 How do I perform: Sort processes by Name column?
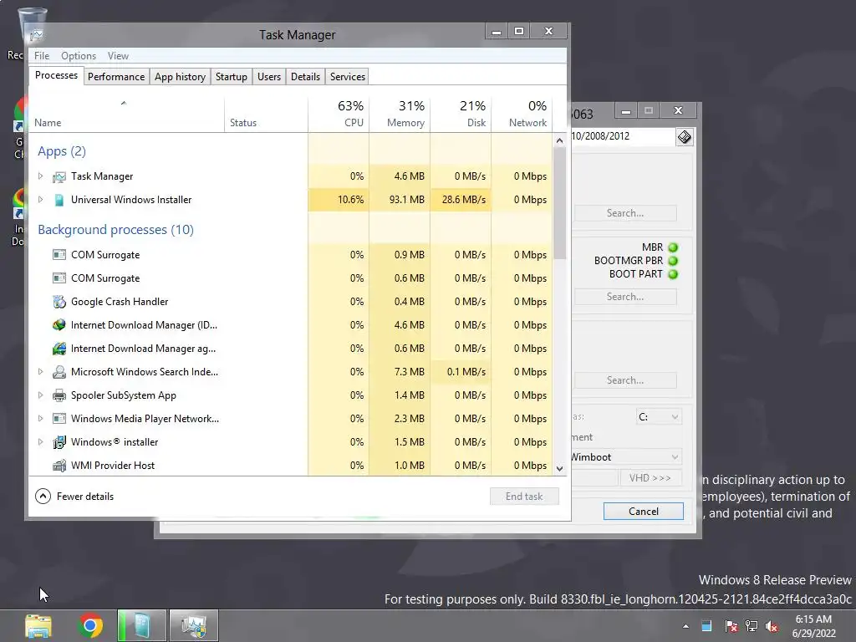point(126,115)
